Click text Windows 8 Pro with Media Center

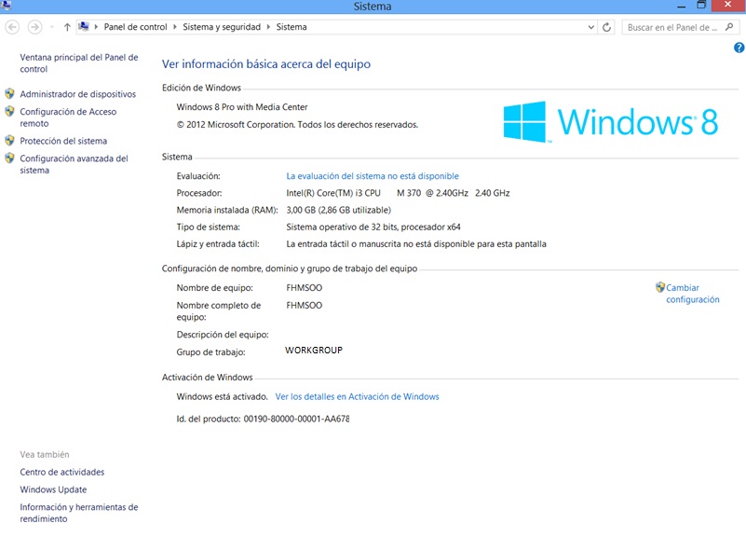tap(242, 107)
